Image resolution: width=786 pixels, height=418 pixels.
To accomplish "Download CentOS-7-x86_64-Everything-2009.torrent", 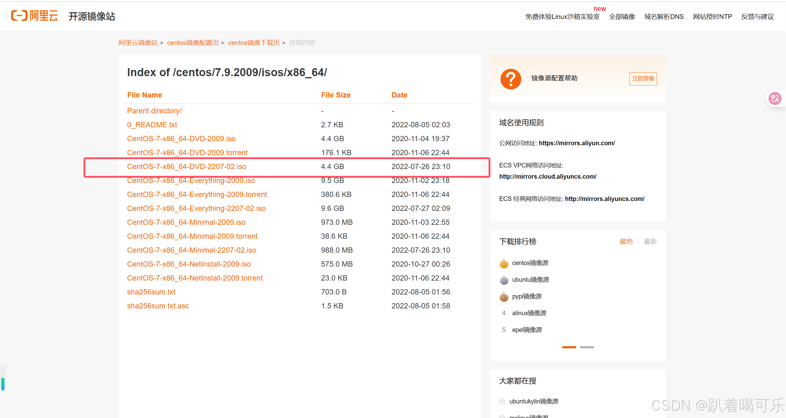I will coord(197,194).
